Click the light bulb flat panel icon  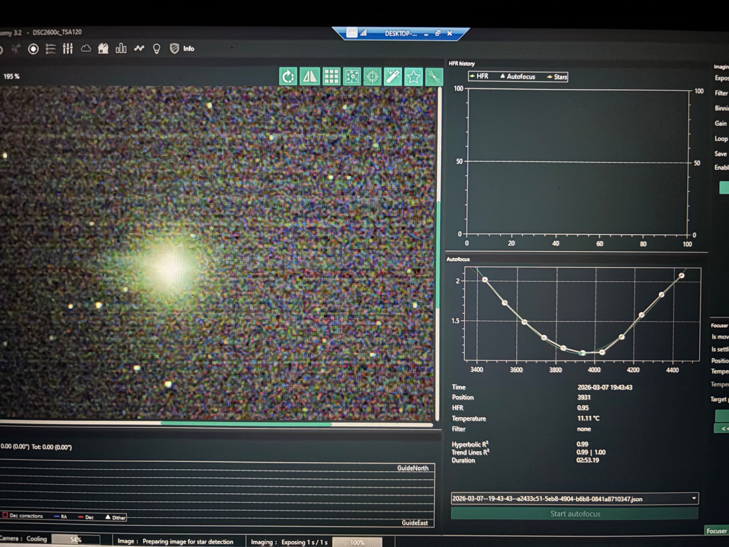(156, 49)
